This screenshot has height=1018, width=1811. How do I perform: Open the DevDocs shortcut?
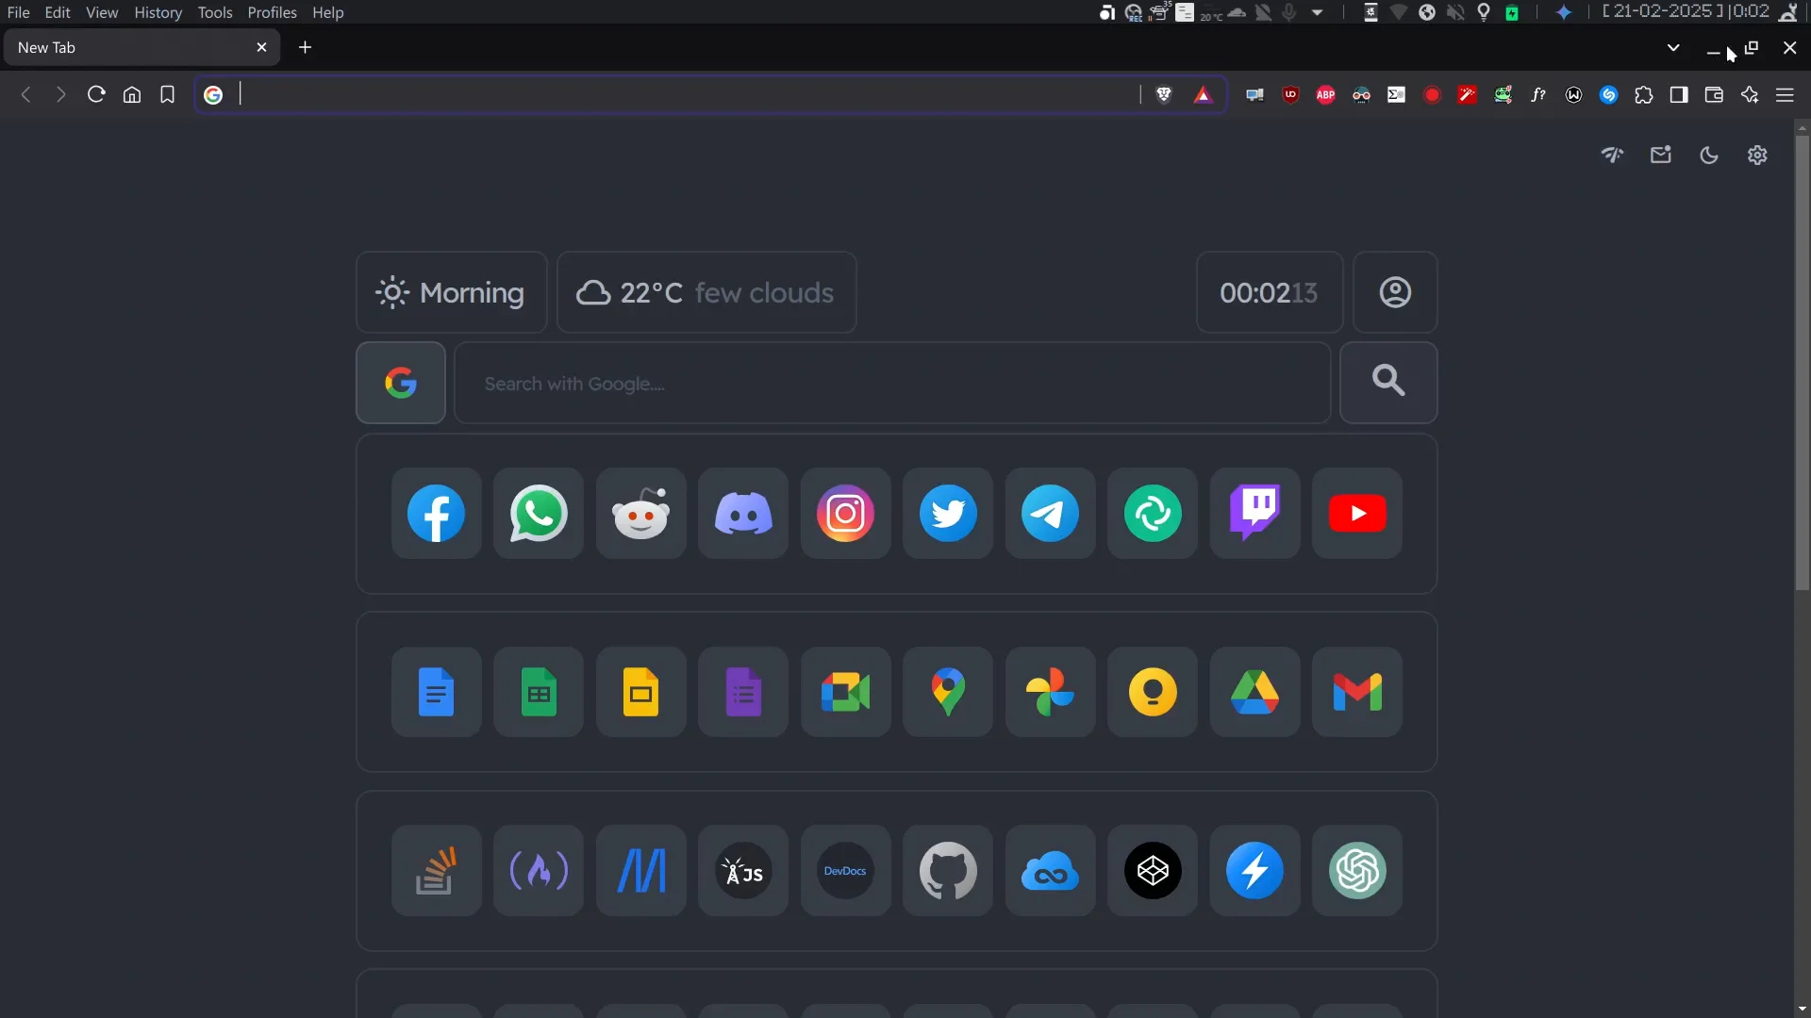pos(846,871)
